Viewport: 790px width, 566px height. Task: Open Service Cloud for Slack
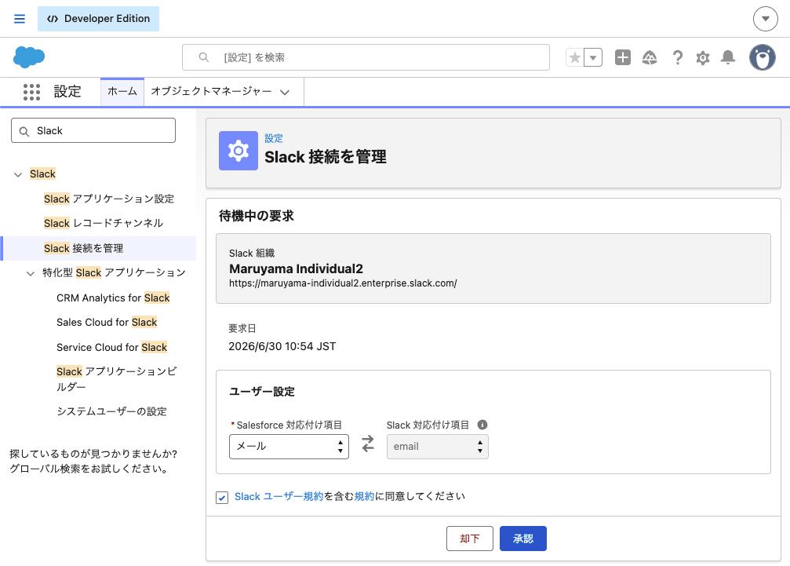point(112,347)
